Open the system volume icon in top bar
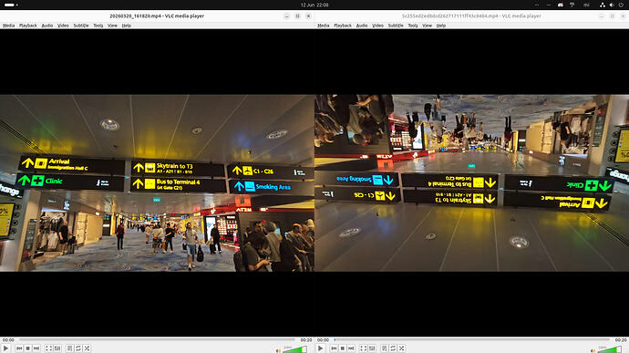Screen dimensions: 629x353 (612, 5)
